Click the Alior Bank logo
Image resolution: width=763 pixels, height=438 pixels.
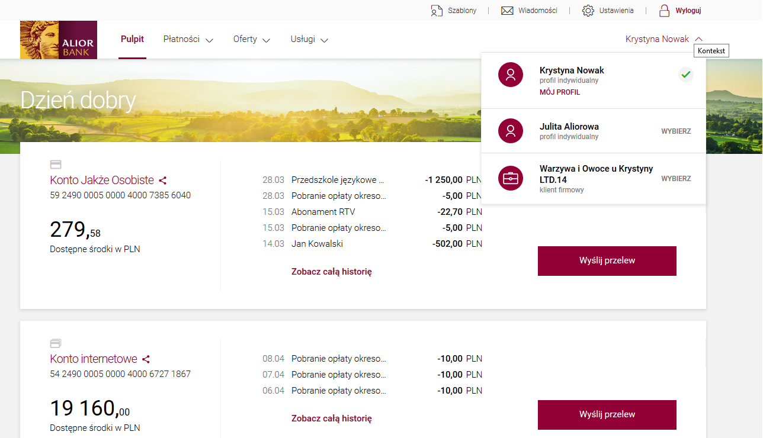[x=59, y=40]
